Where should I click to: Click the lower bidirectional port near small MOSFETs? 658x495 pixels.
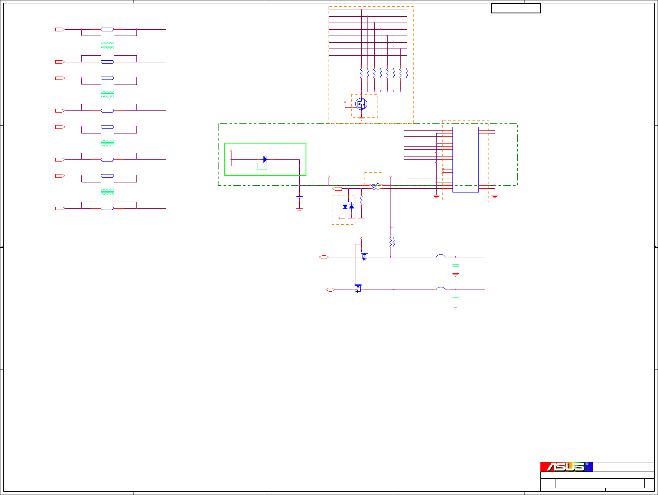point(330,290)
